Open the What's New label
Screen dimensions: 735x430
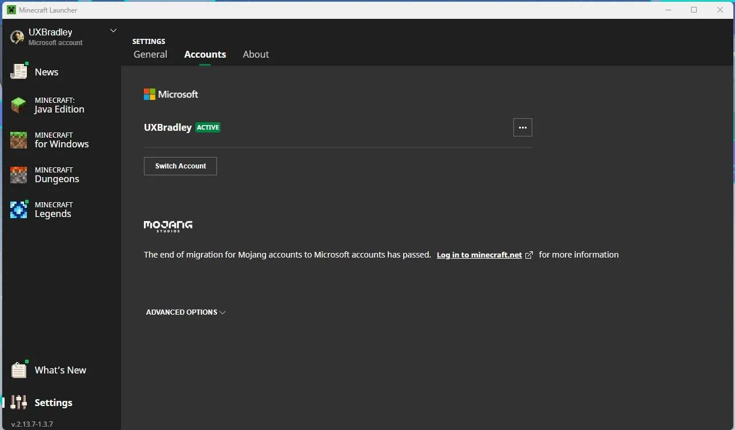pos(61,370)
